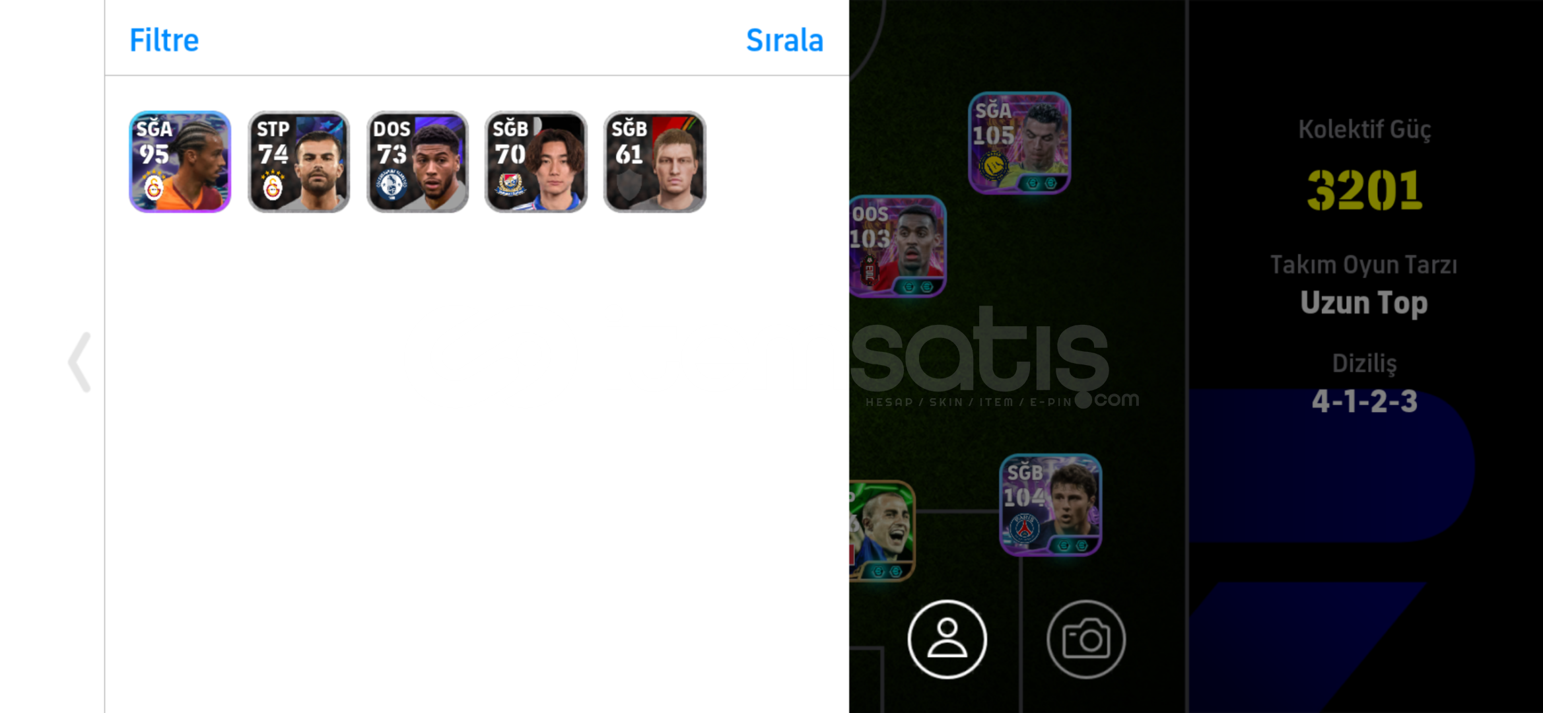Open the Filtre filter options
Screen dimensions: 1543x713
164,40
